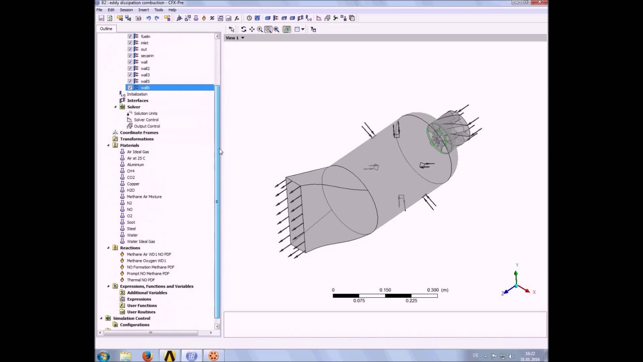The width and height of the screenshot is (643, 362).
Task: Open the Tools menu
Action: click(x=159, y=10)
